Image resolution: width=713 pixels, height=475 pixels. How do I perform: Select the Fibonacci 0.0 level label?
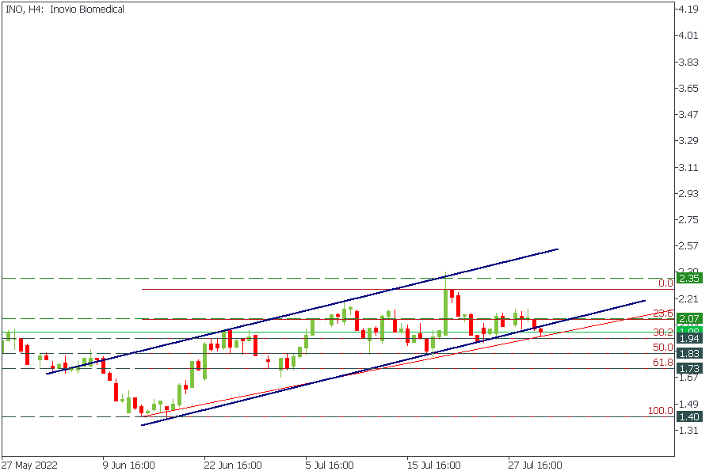pyautogui.click(x=665, y=283)
